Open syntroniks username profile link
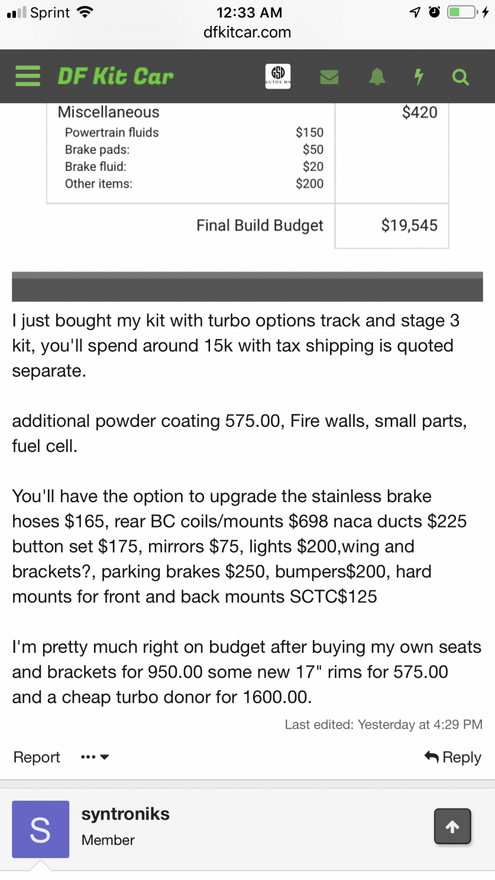Screen dimensions: 495x880 [125, 814]
